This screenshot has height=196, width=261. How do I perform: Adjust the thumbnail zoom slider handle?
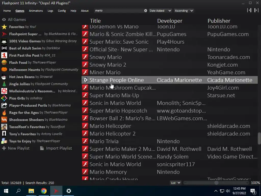point(216,183)
